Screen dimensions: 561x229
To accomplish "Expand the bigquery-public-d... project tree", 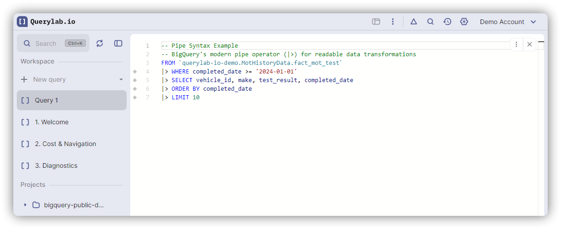I will [25, 205].
